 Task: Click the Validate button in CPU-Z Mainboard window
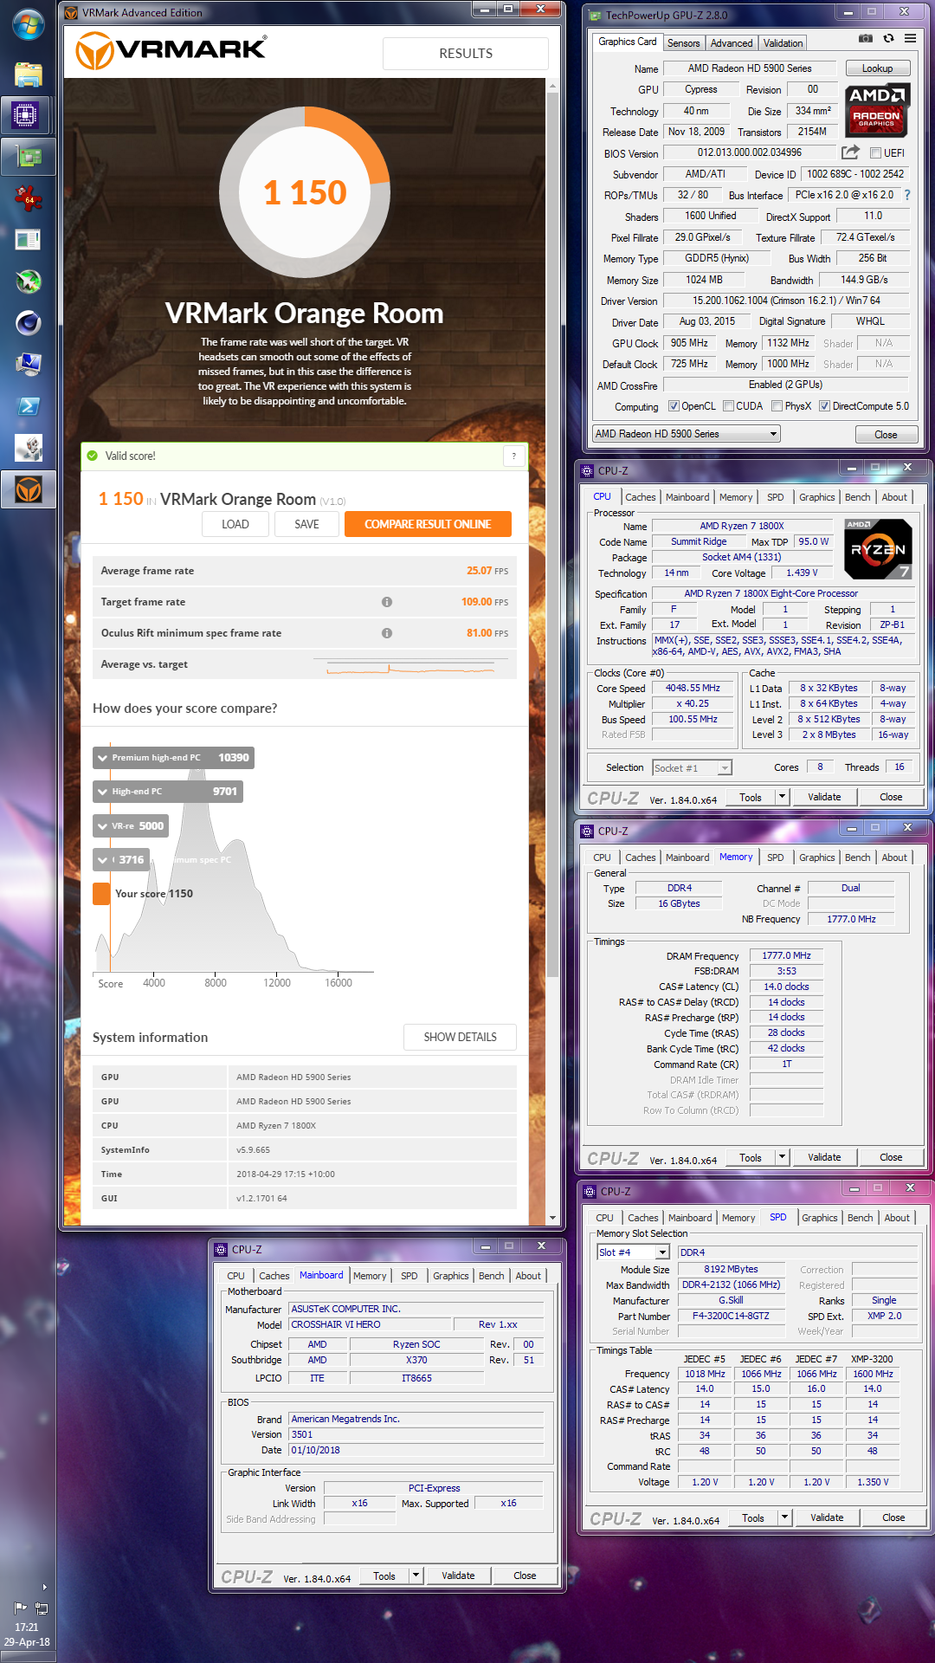pyautogui.click(x=458, y=1576)
